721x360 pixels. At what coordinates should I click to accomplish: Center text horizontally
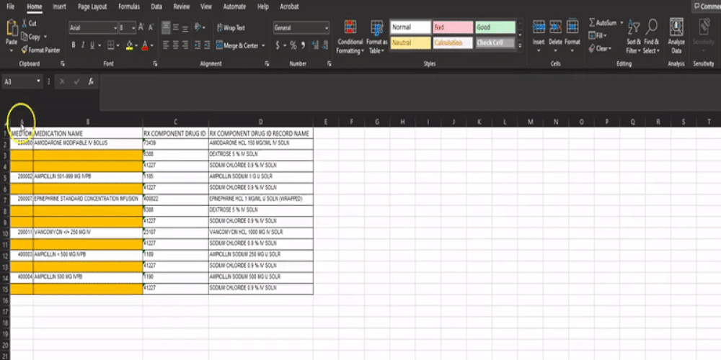tap(175, 45)
